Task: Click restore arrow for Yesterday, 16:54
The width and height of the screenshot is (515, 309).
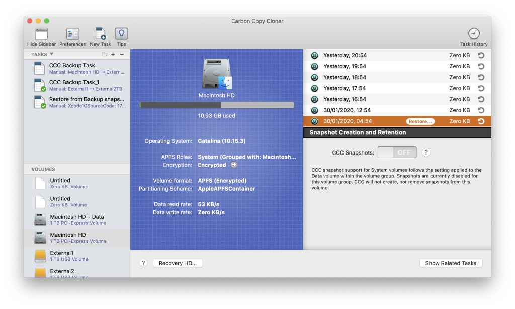Action: (481, 99)
